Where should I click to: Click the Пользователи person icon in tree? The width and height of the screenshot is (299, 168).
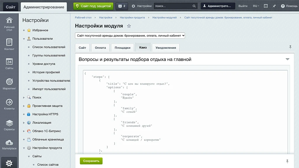coord(29,39)
